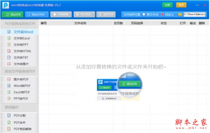Select 文件转图片 in sidebar
Viewport: 210px width, 133px height.
coord(20,64)
